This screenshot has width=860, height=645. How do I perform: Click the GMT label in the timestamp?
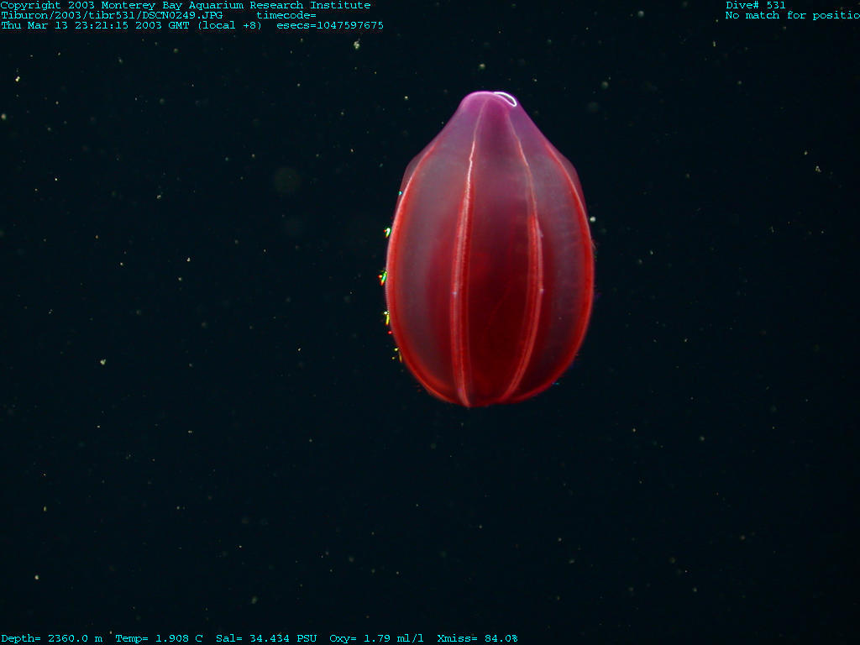[x=180, y=25]
